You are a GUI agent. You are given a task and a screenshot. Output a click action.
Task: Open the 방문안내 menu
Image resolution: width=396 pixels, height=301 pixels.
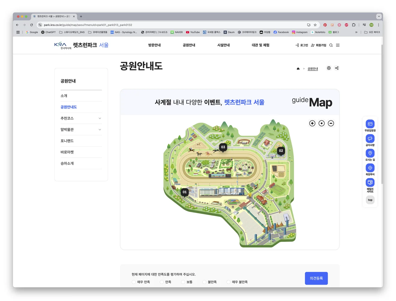pyautogui.click(x=154, y=45)
